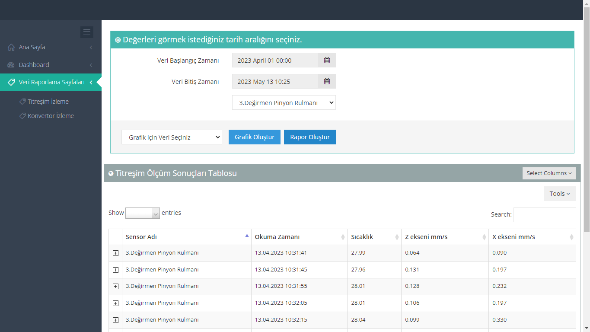590x332 pixels.
Task: Open the Grafik için Veri Seçiniz dropdown
Action: (x=172, y=137)
